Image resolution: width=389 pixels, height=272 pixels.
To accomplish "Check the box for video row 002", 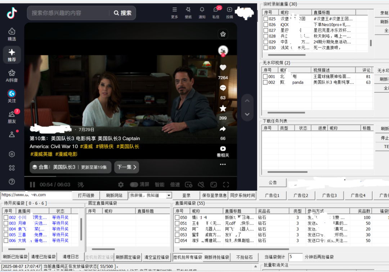I will point(265,82).
